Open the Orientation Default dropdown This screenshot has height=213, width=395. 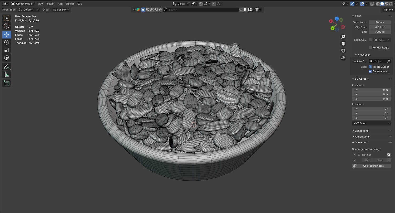tap(29, 9)
